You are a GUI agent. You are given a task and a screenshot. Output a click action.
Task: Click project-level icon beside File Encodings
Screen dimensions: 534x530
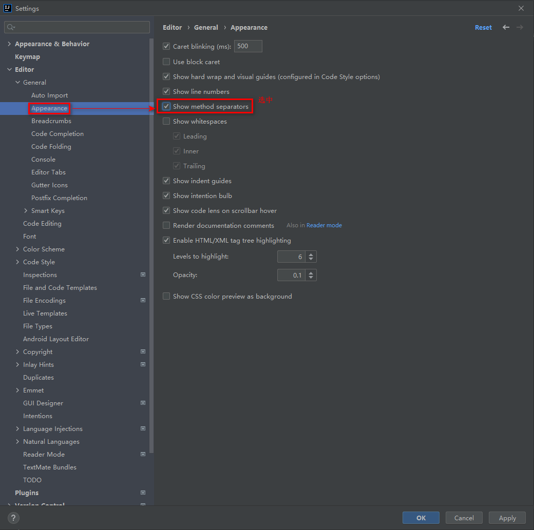pos(143,300)
